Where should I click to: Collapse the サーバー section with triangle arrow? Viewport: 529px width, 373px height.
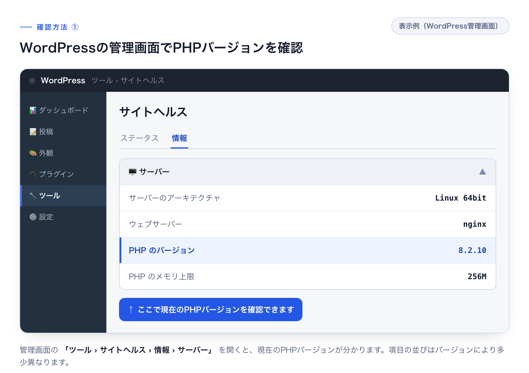[x=482, y=172]
